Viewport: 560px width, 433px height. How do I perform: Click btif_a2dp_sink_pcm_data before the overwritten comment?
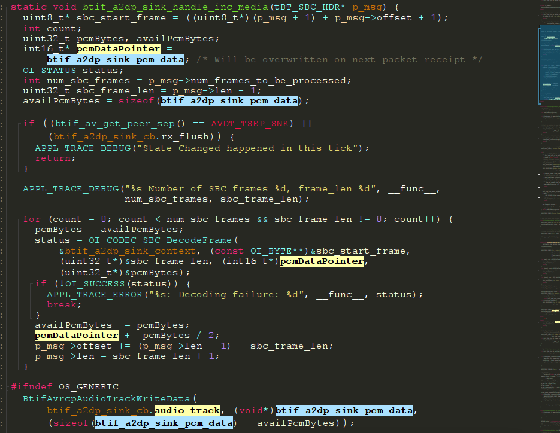coord(116,59)
